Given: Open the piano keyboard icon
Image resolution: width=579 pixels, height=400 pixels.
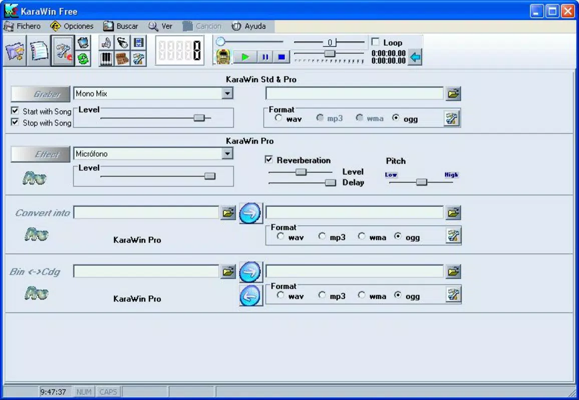Looking at the screenshot, I should pyautogui.click(x=106, y=58).
